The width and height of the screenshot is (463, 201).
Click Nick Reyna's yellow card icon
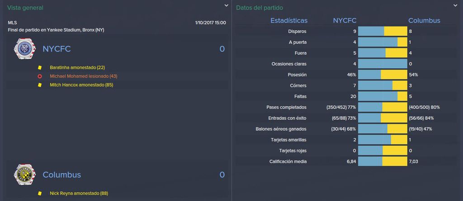point(40,194)
